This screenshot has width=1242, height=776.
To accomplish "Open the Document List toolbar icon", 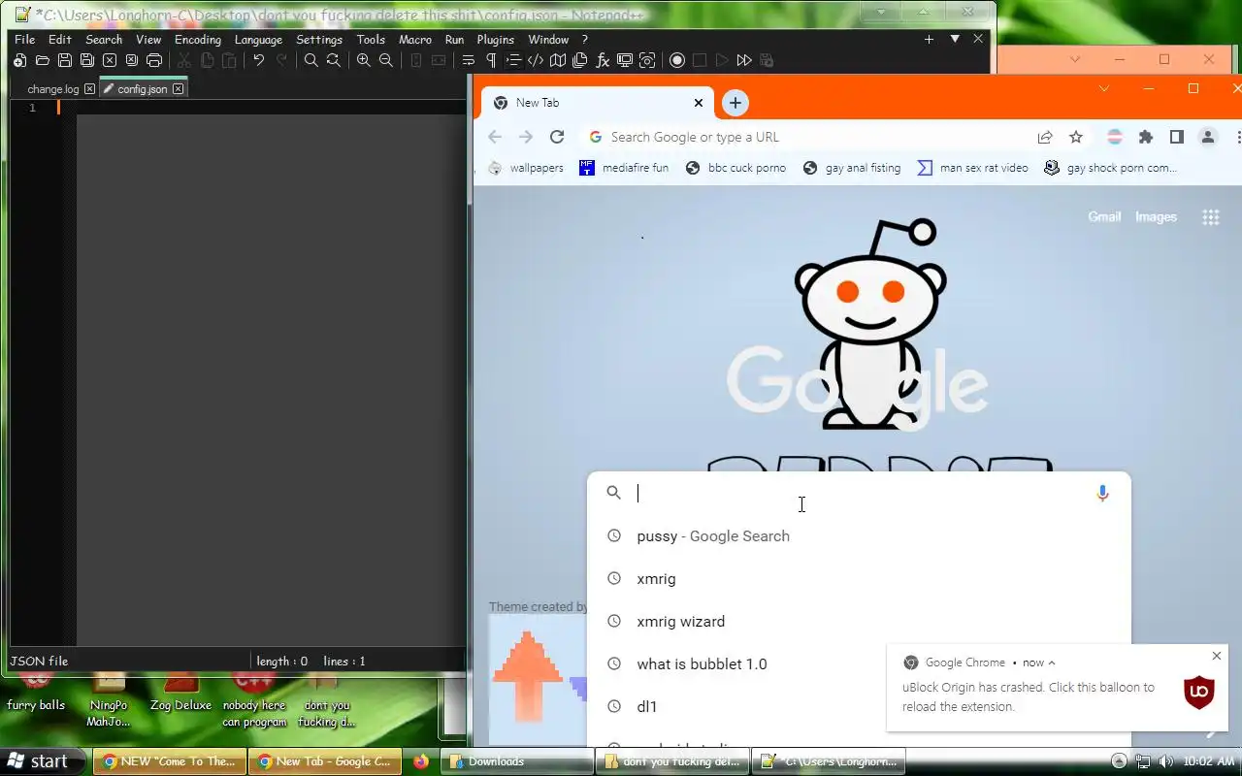I will pyautogui.click(x=579, y=60).
